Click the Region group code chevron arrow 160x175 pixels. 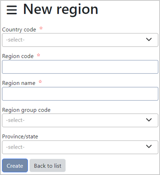click(x=149, y=120)
